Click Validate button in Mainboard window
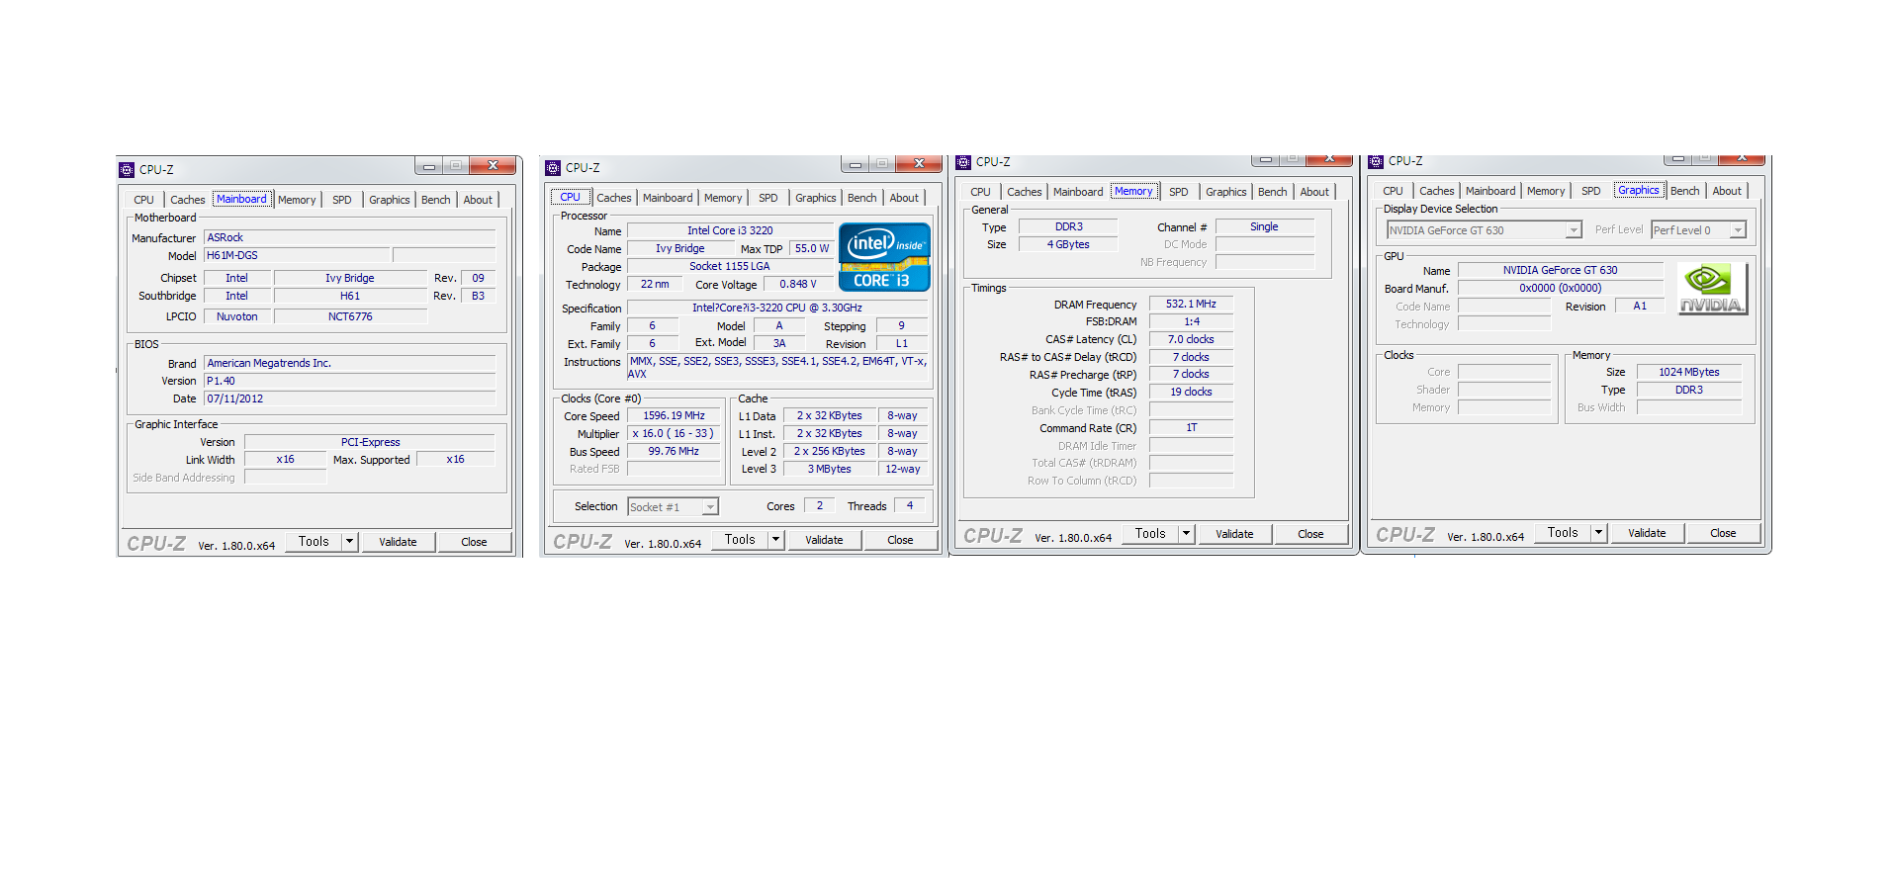The image size is (1893, 885). (398, 542)
